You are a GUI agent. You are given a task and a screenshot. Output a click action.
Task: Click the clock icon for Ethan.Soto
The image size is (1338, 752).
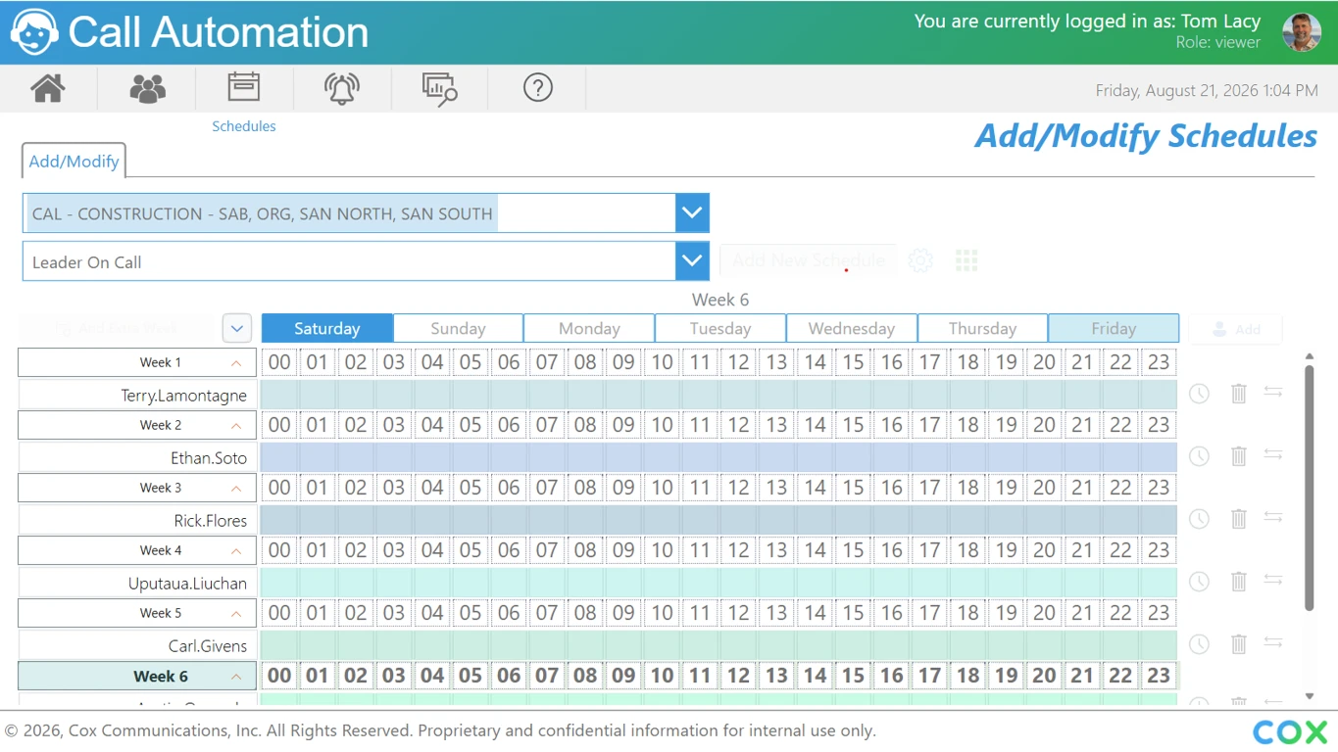point(1199,456)
